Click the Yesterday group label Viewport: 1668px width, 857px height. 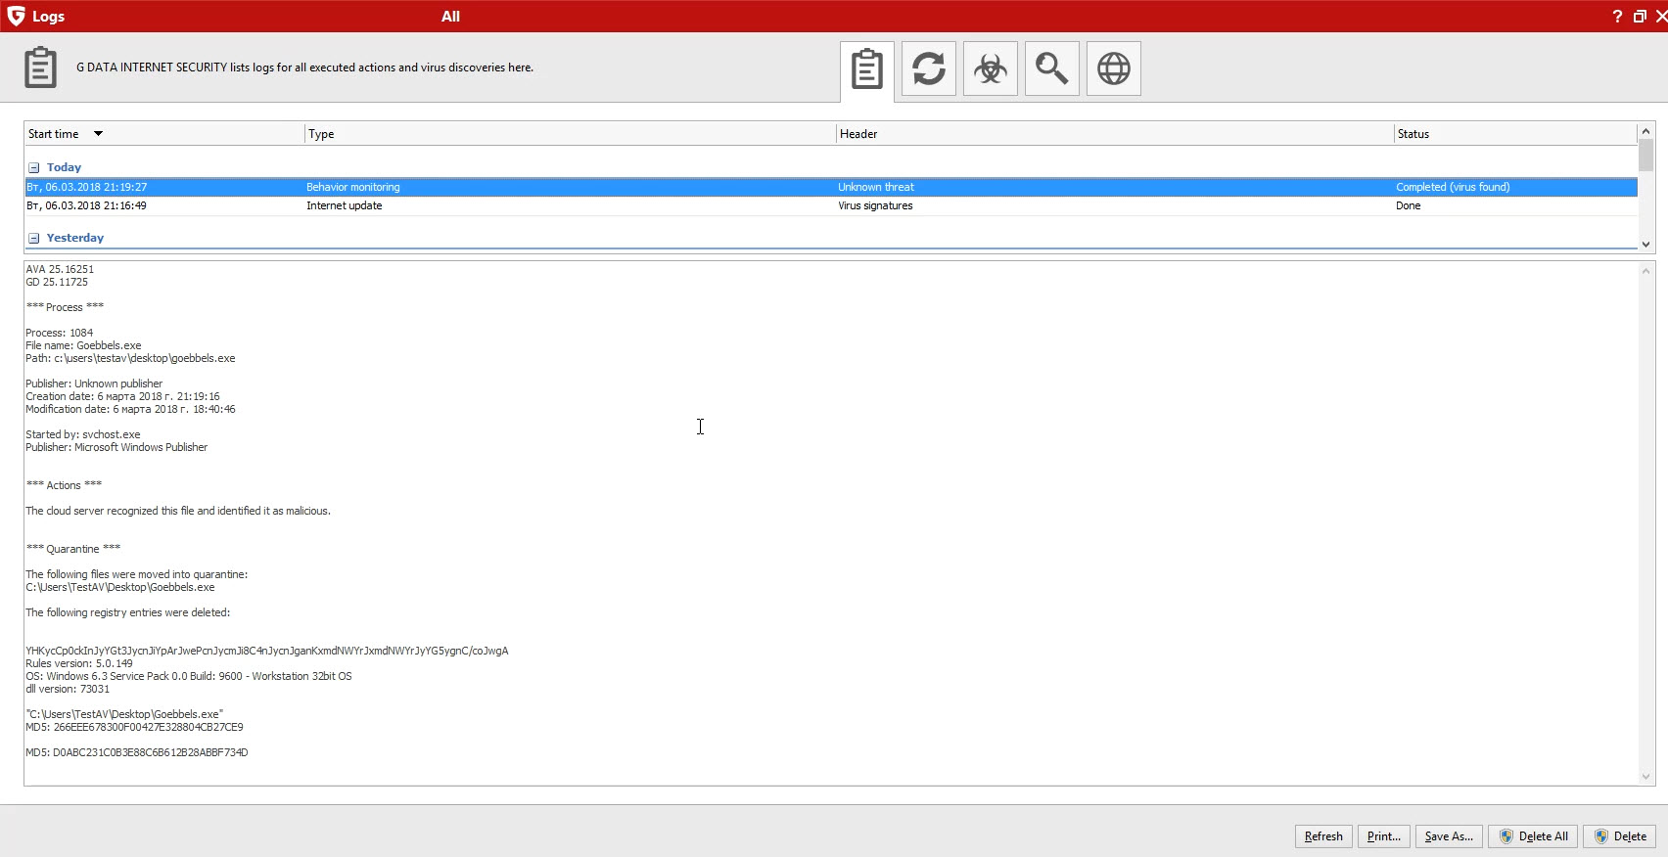75,238
